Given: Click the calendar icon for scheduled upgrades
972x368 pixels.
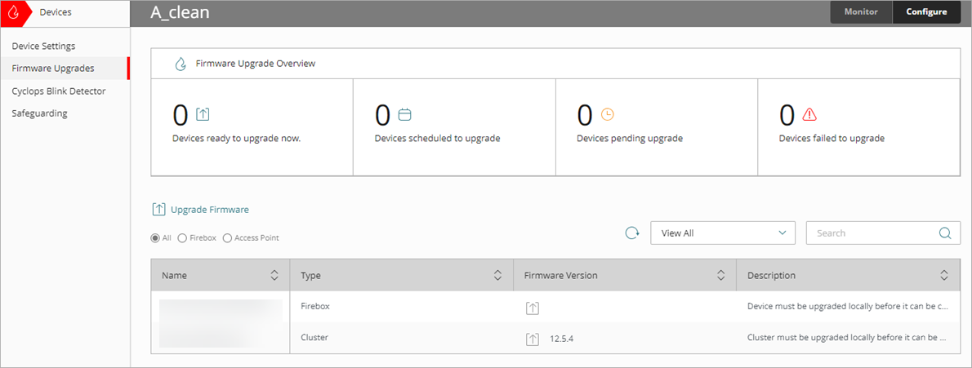Looking at the screenshot, I should click(404, 114).
